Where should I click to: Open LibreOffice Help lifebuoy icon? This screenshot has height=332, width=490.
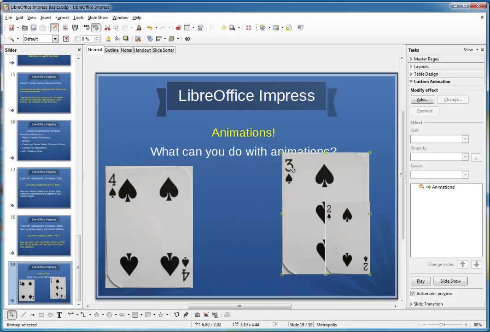248,28
